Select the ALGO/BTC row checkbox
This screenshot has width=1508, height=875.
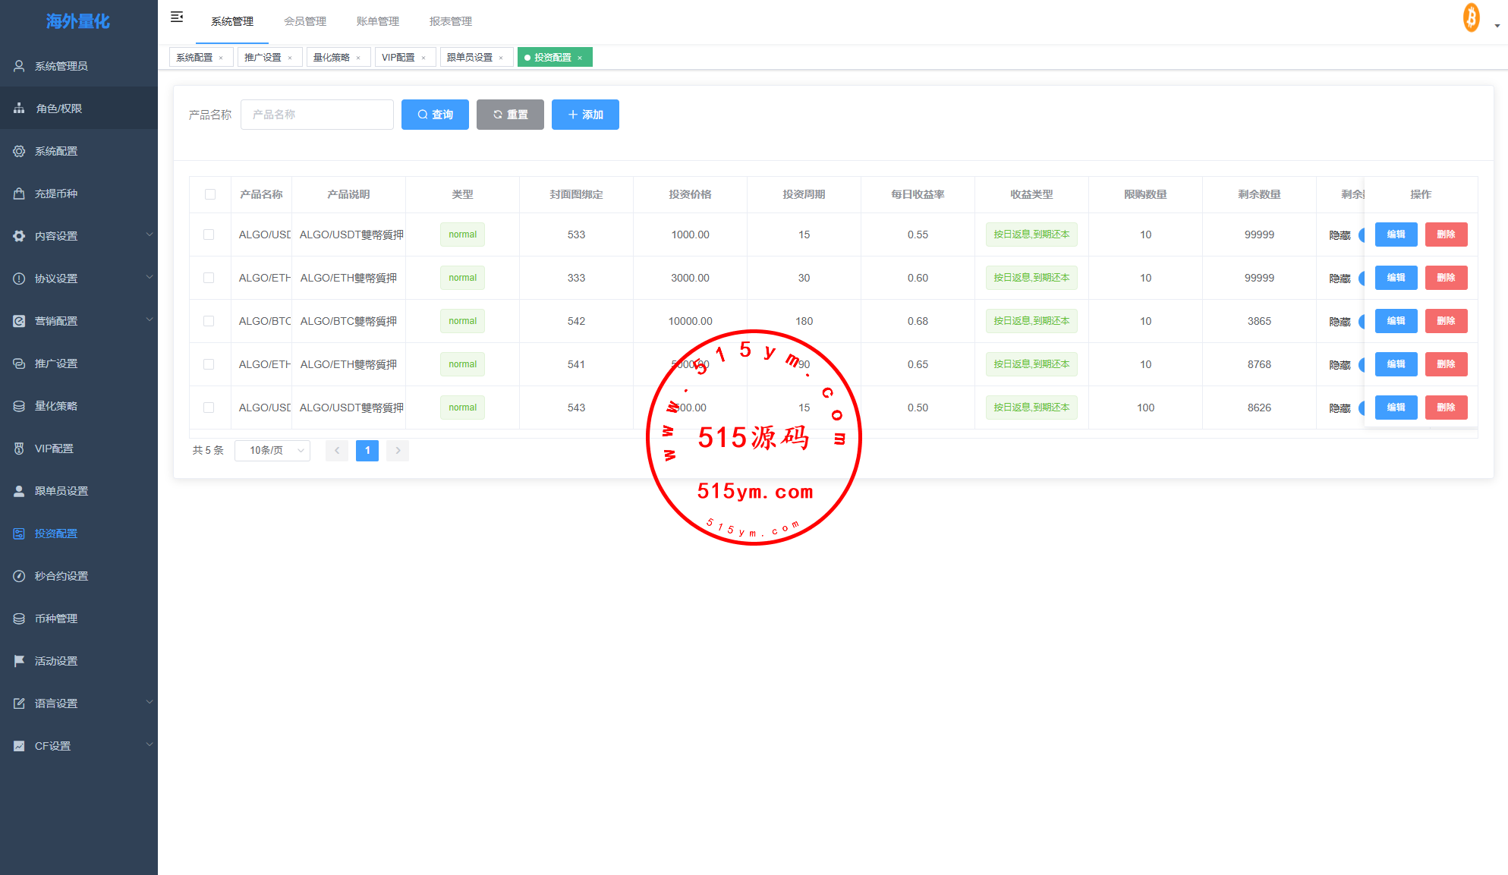pos(209,321)
